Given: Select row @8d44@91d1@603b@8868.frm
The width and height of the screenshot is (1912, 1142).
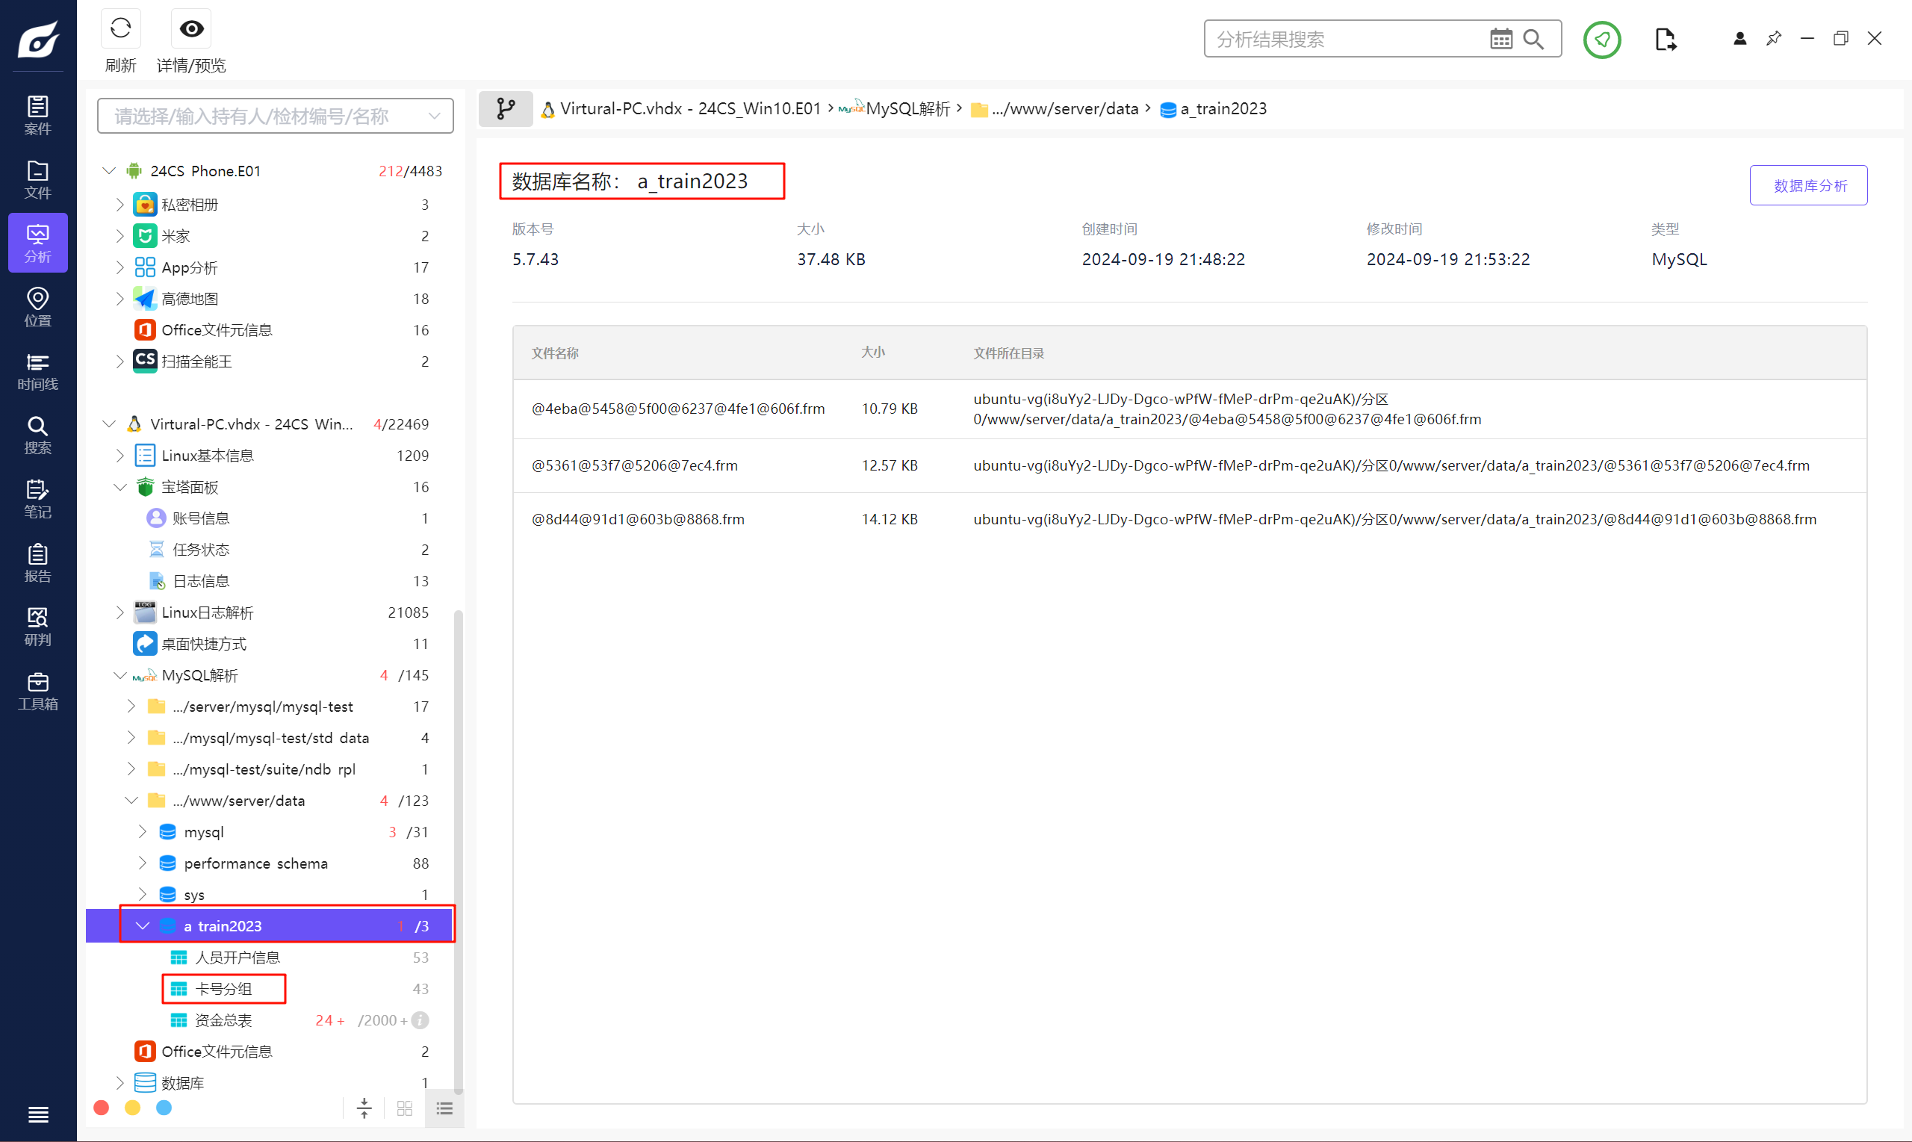Looking at the screenshot, I should click(x=1190, y=519).
